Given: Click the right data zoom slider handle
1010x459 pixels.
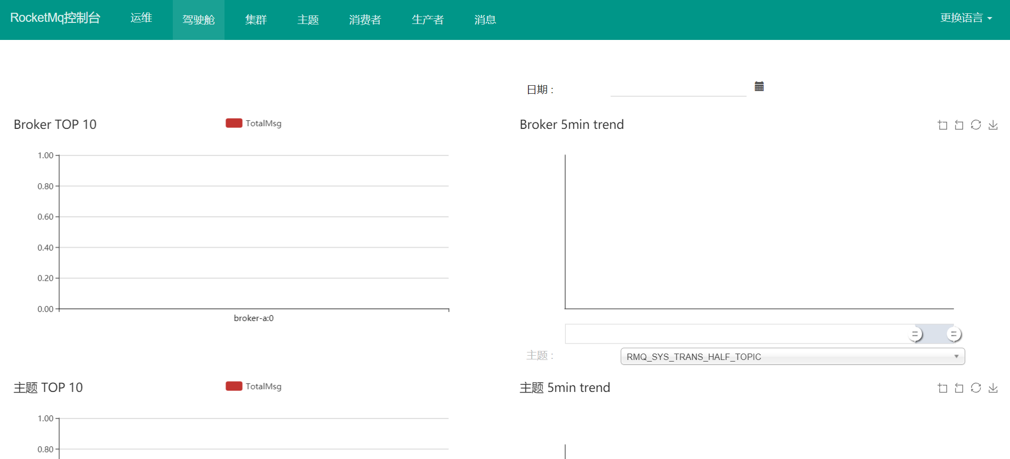Looking at the screenshot, I should (954, 334).
